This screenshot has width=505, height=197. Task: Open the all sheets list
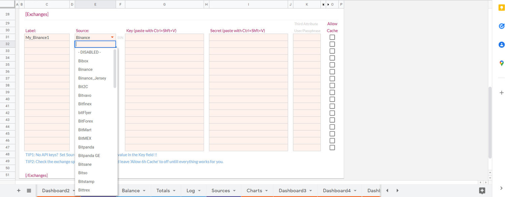pyautogui.click(x=29, y=191)
